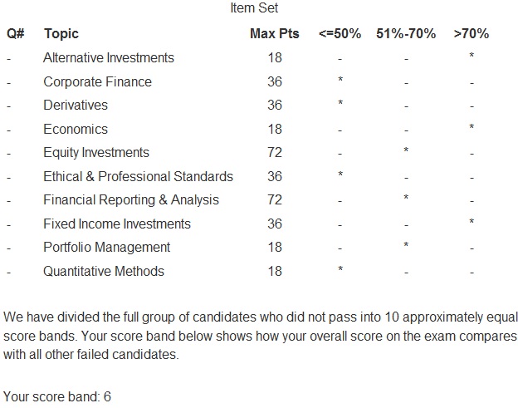This screenshot has width=518, height=408.
Task: Click the Your score band: 6 text
Action: click(57, 396)
